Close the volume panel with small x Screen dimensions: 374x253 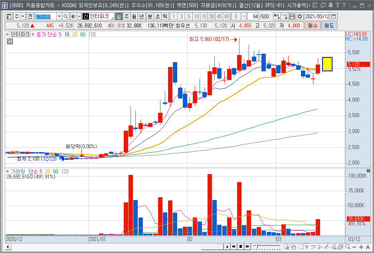[x=368, y=171]
